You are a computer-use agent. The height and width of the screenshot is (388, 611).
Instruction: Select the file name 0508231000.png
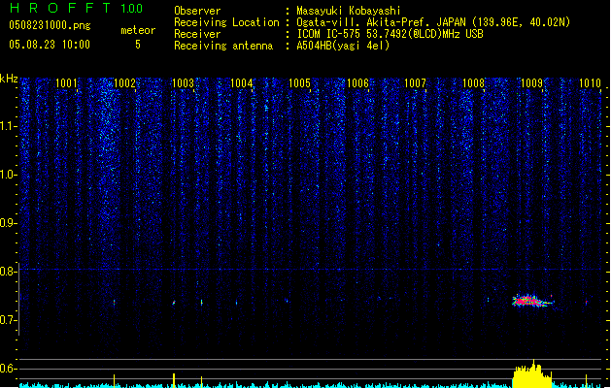(x=50, y=25)
